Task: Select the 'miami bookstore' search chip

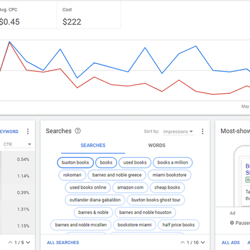Action: click(169, 175)
